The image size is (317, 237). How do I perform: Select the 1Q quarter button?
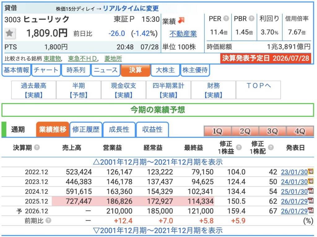[x=217, y=131]
